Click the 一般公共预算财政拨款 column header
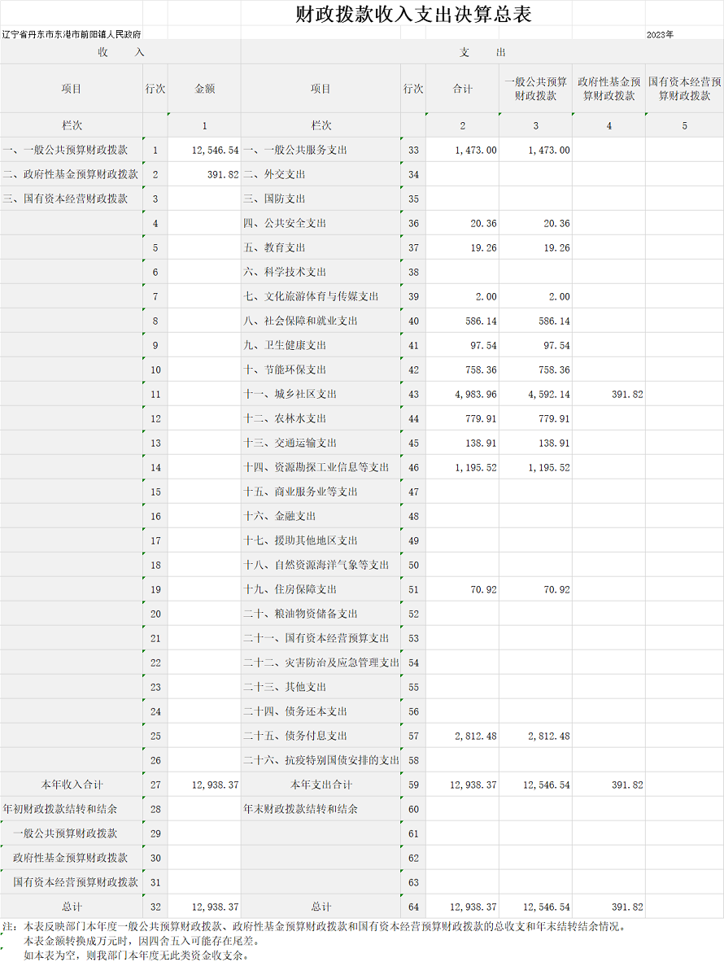Image resolution: width=724 pixels, height=962 pixels. [x=535, y=89]
